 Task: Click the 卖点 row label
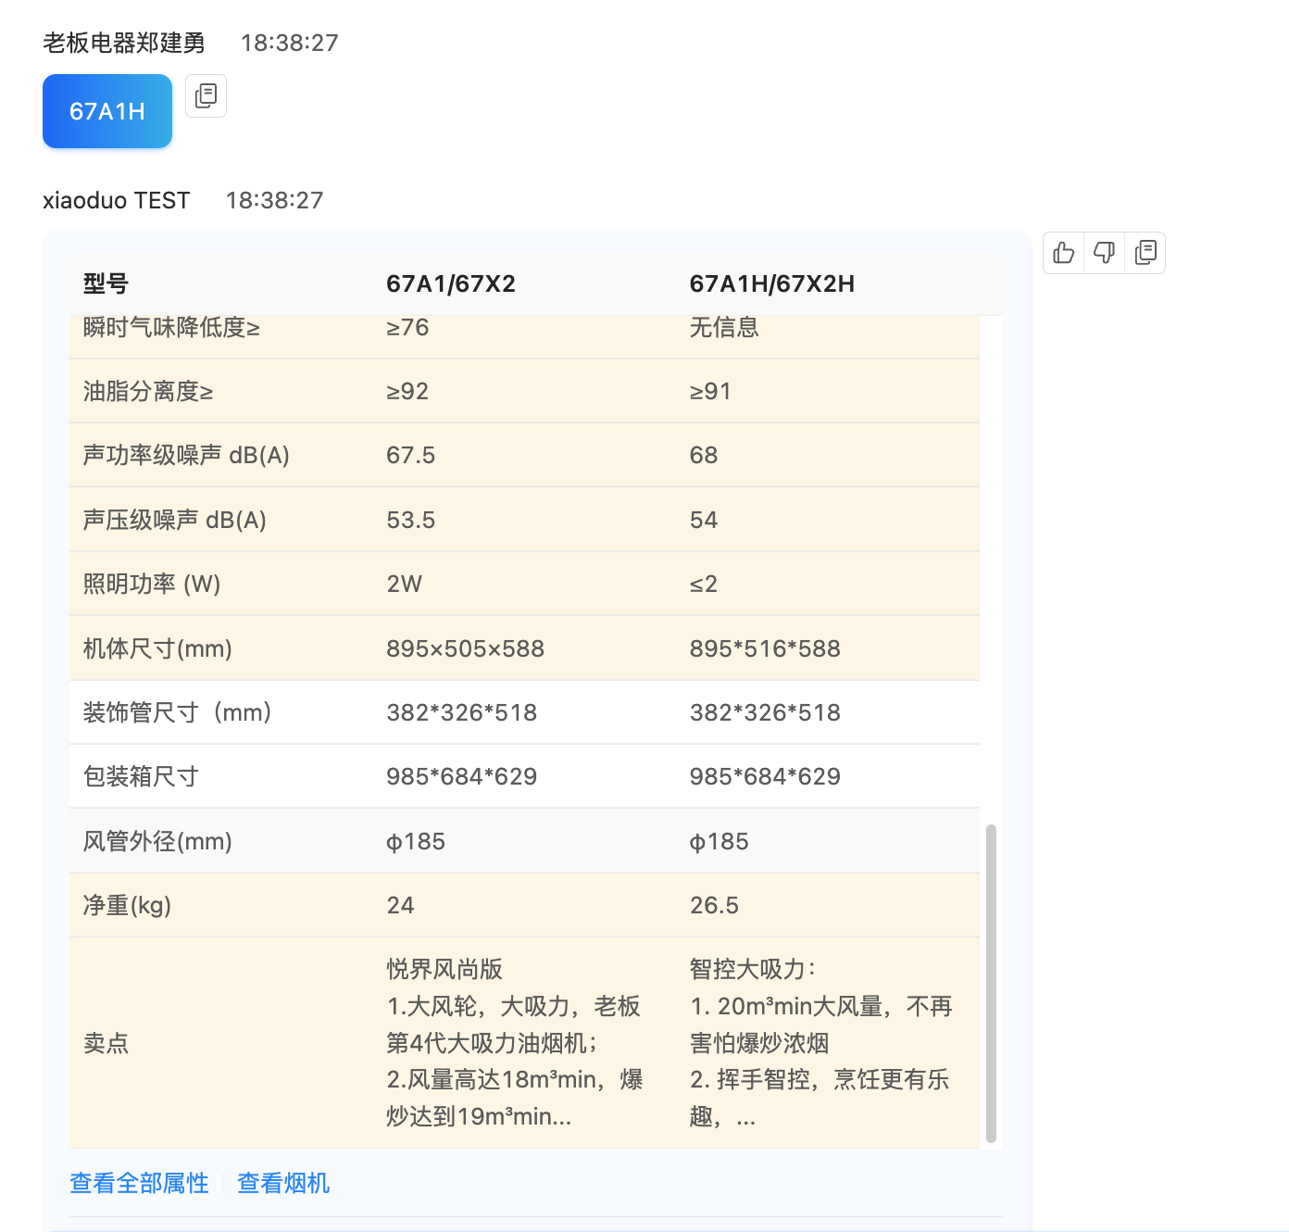[x=106, y=1043]
